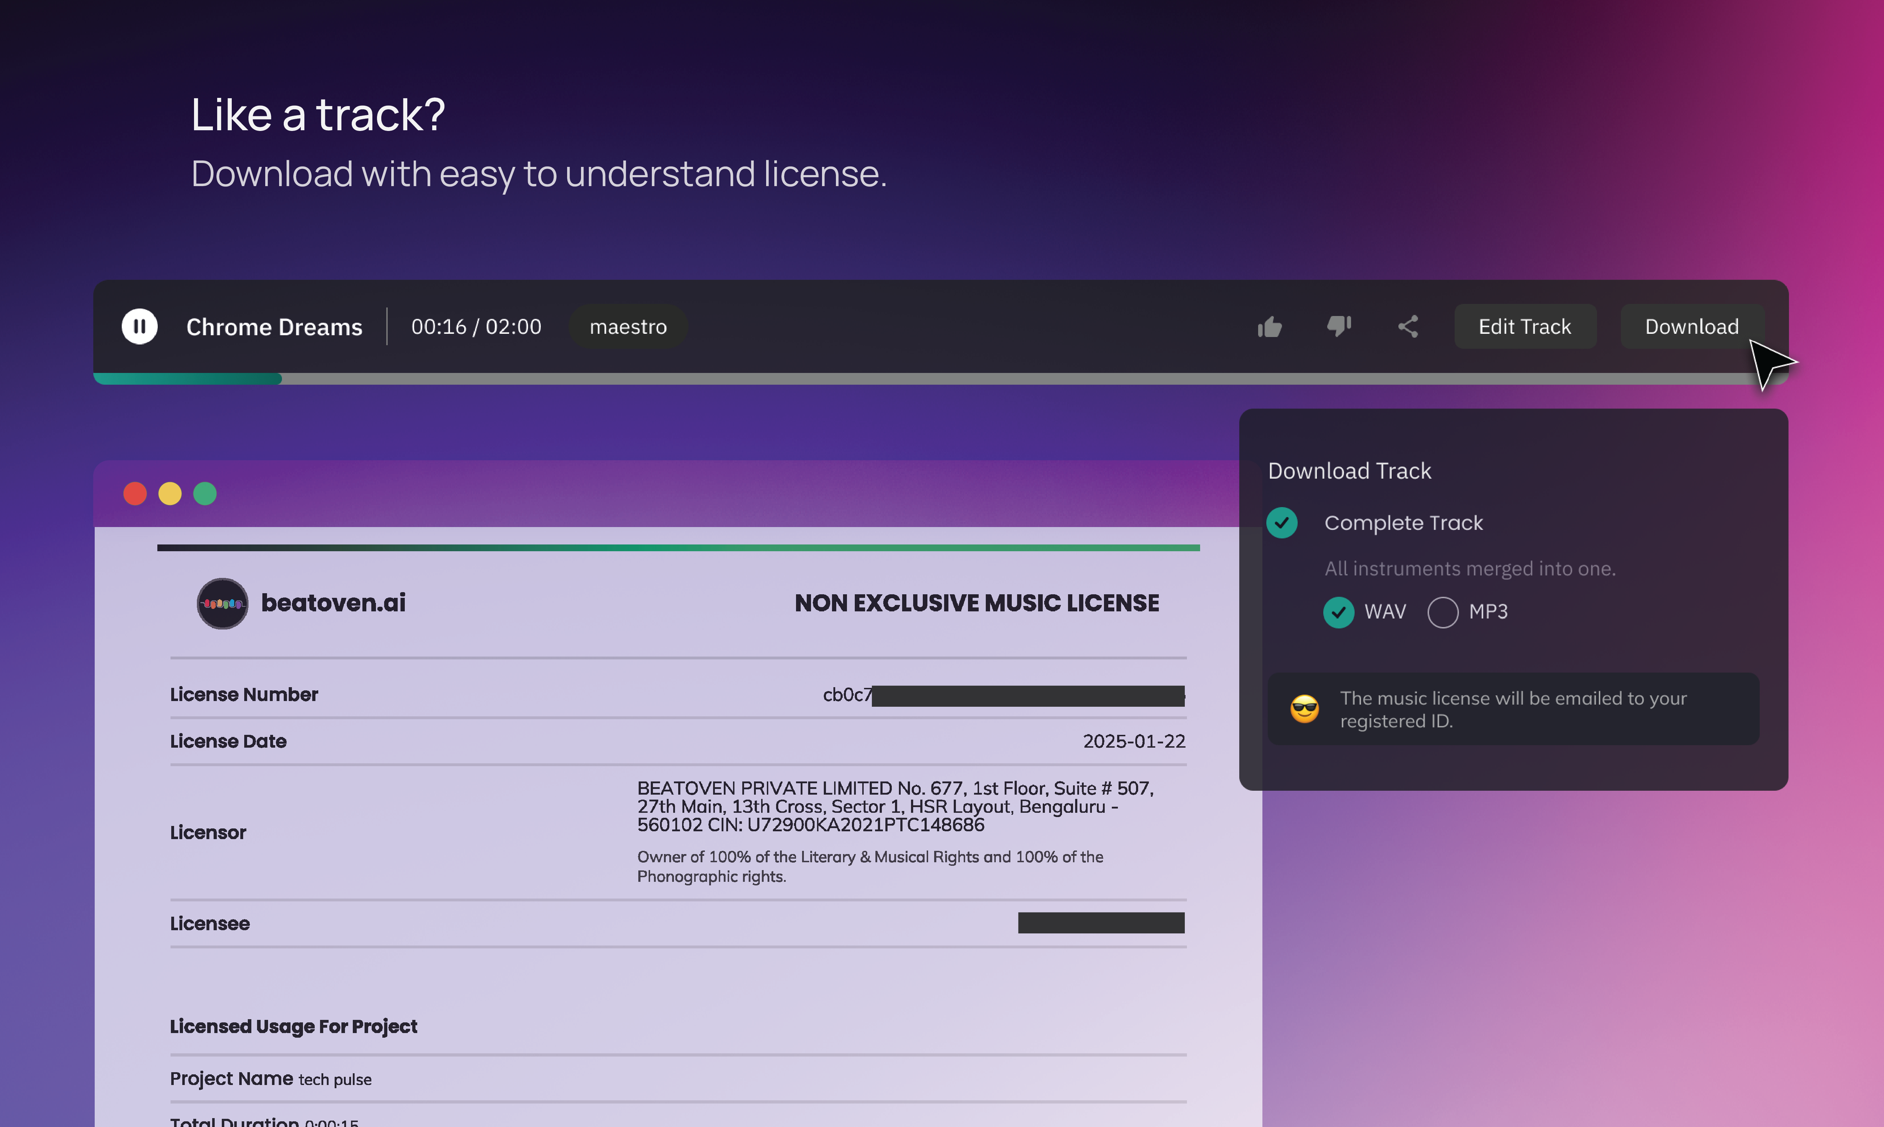This screenshot has height=1127, width=1884.
Task: Click the green window dot
Action: tap(205, 494)
